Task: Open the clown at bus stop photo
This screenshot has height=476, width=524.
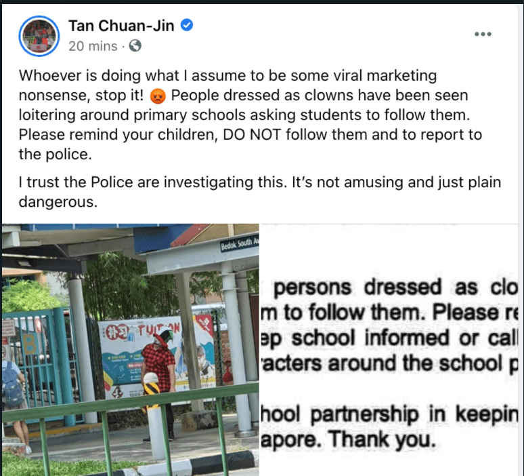Action: click(x=131, y=350)
